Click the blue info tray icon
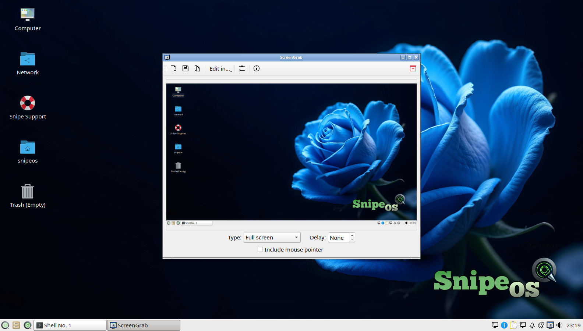583x331 pixels. [x=504, y=325]
